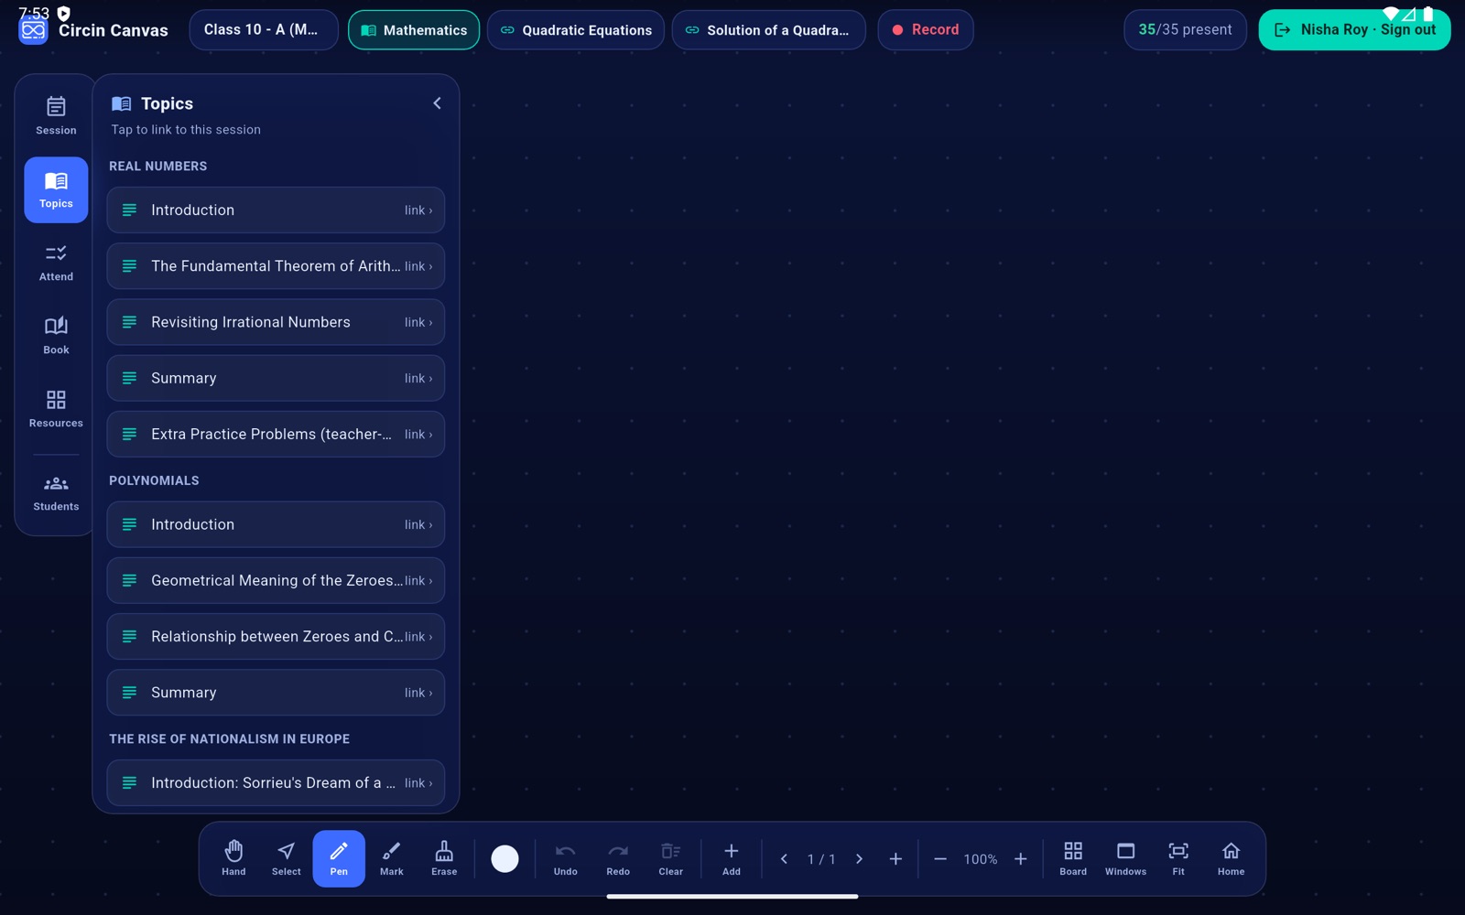Start recording with Record button
This screenshot has width=1465, height=915.
[925, 30]
